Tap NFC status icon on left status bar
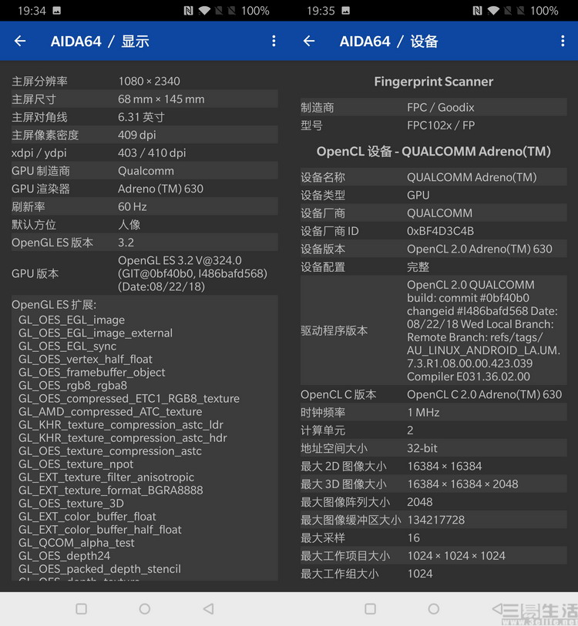The width and height of the screenshot is (578, 626). point(188,11)
